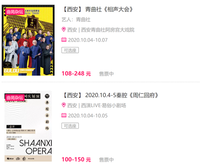Viewport: 200px width, 165px height.
Task: Click 曲苑杂坛 badge on first poster
Action: 15,12
